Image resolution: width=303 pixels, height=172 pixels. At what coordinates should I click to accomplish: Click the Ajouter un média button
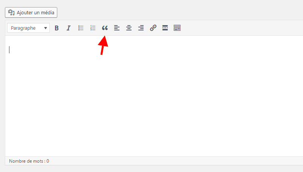click(31, 12)
